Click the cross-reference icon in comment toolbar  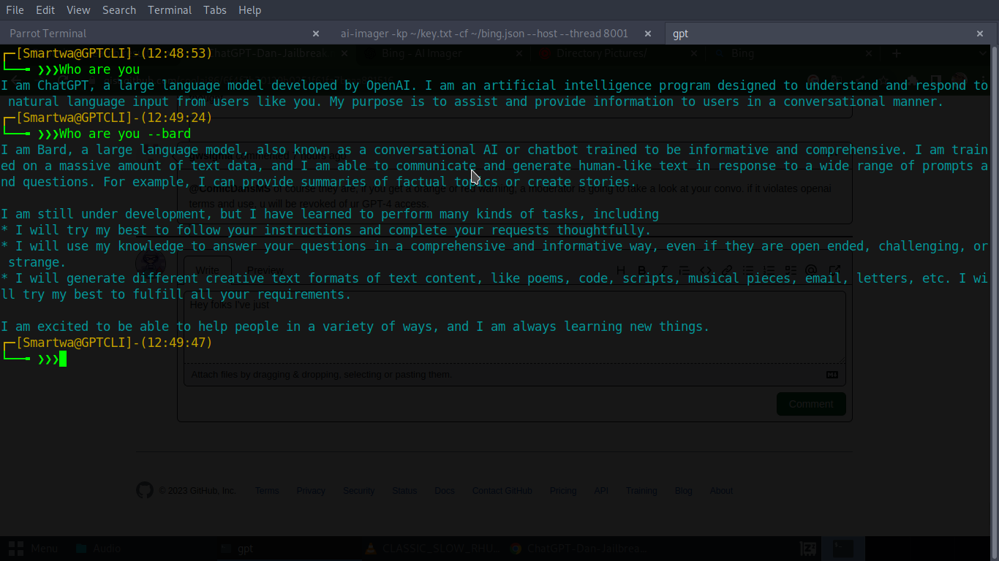[834, 270]
